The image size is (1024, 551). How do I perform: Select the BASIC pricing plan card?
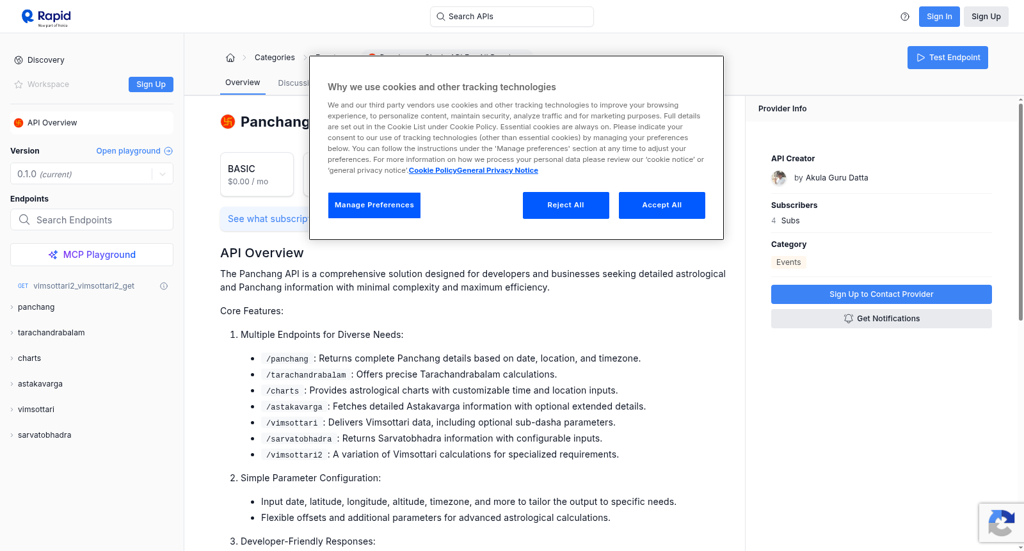coord(257,174)
